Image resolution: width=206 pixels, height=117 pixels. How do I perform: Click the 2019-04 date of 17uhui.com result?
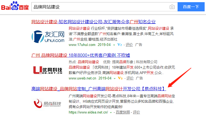click(104, 45)
